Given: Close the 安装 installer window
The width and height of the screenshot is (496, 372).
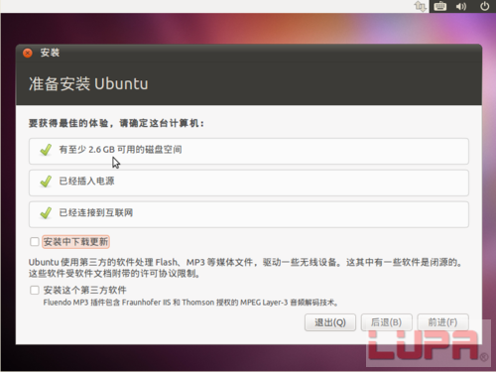Looking at the screenshot, I should pyautogui.click(x=28, y=53).
